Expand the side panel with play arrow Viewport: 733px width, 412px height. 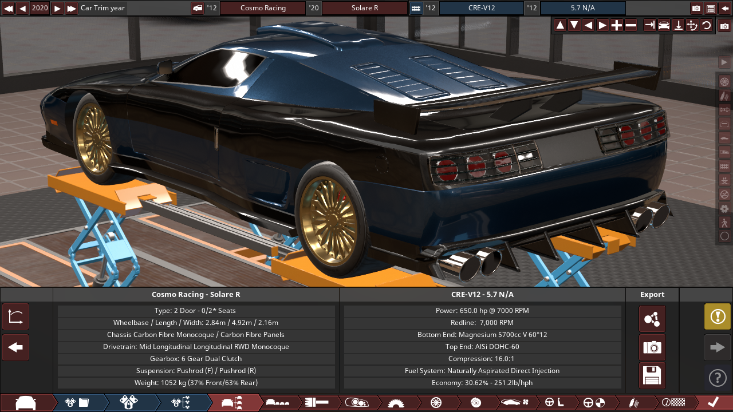click(x=724, y=62)
